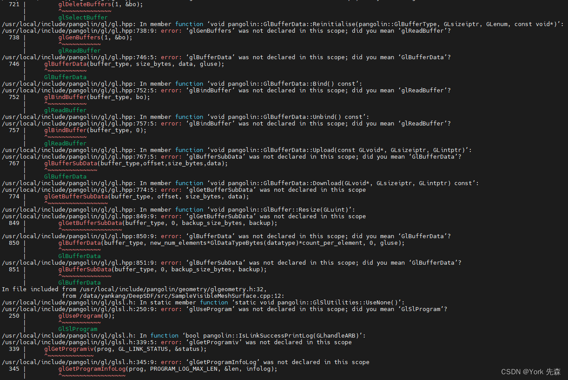Click the IsLinkSuccessPrintLog(GLhandleARB) function line
The height and width of the screenshot is (380, 568).
tap(184, 335)
